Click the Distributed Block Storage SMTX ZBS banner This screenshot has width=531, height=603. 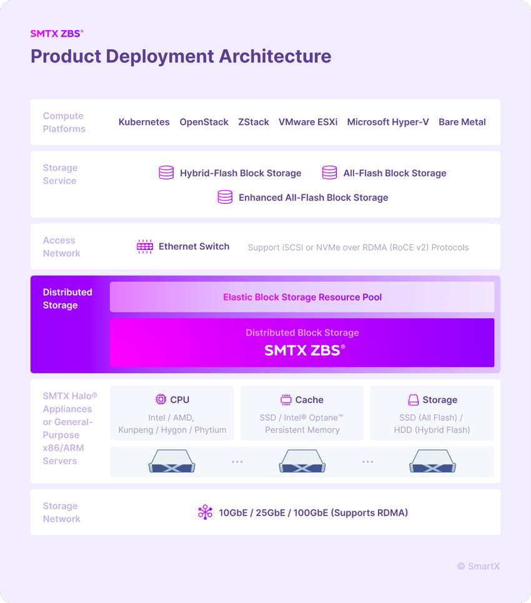(302, 342)
